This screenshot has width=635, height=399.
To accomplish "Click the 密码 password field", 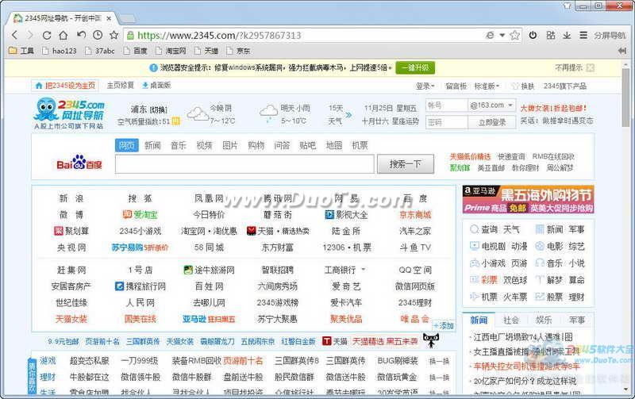I will point(447,122).
